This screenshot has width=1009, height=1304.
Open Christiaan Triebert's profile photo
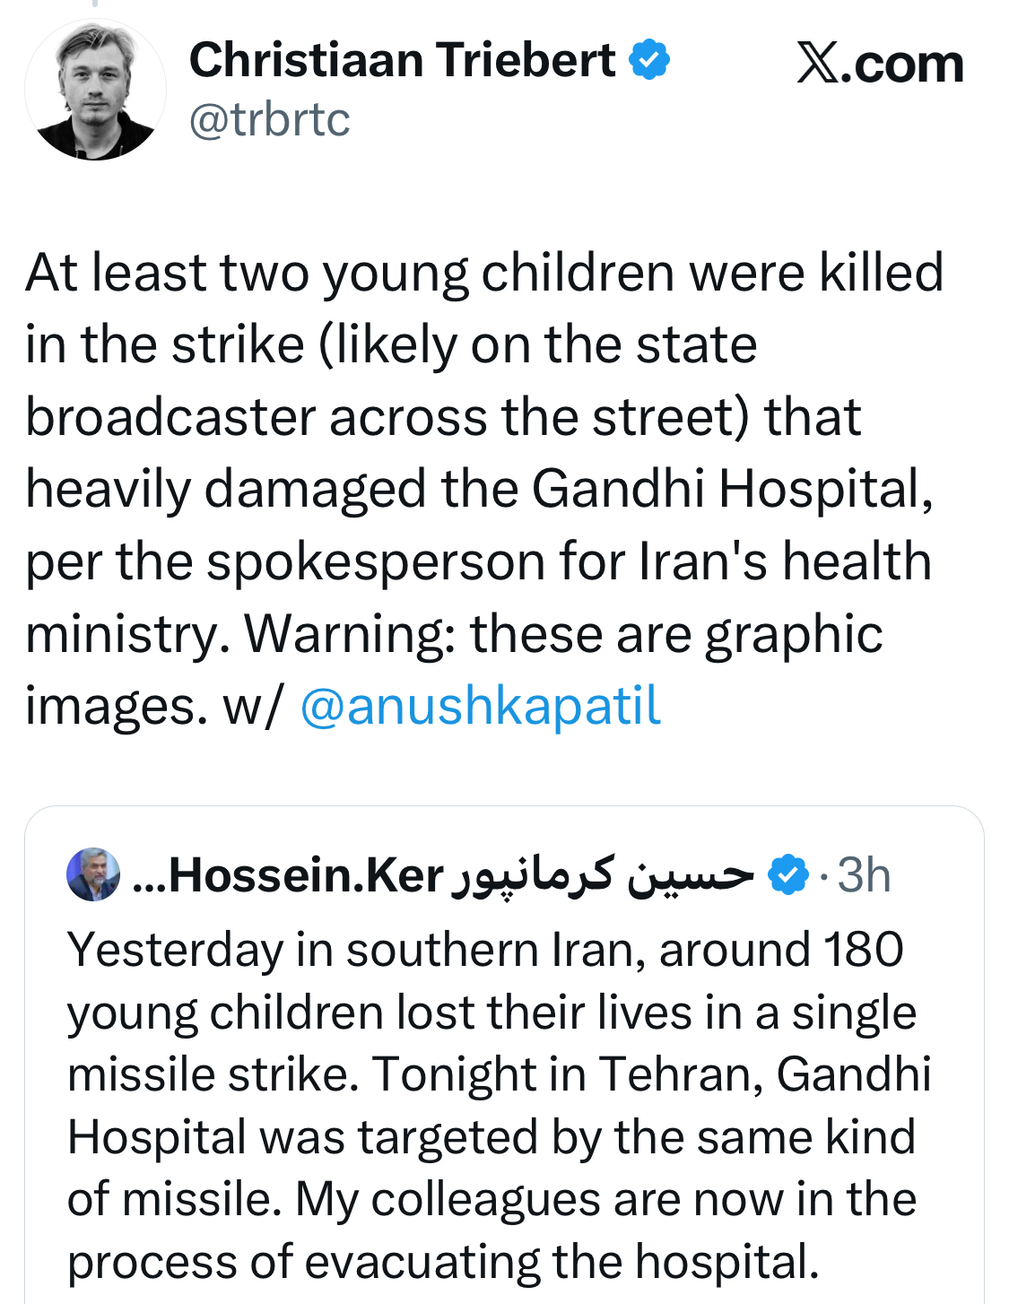[95, 91]
